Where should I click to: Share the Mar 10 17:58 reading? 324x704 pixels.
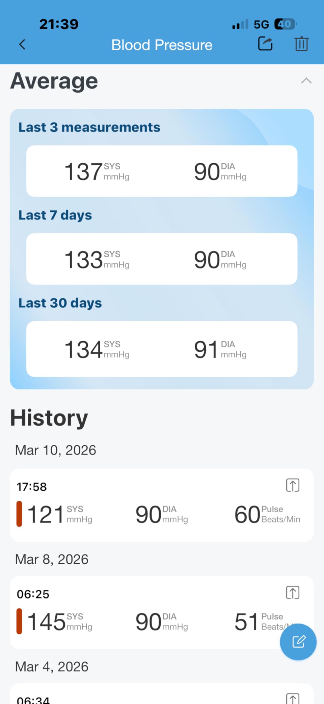(x=293, y=485)
